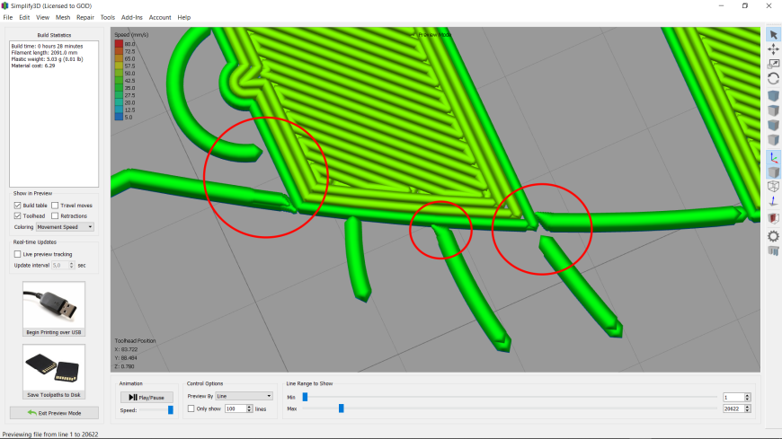The height and width of the screenshot is (439, 782).
Task: Click the USB cable image
Action: tap(54, 305)
